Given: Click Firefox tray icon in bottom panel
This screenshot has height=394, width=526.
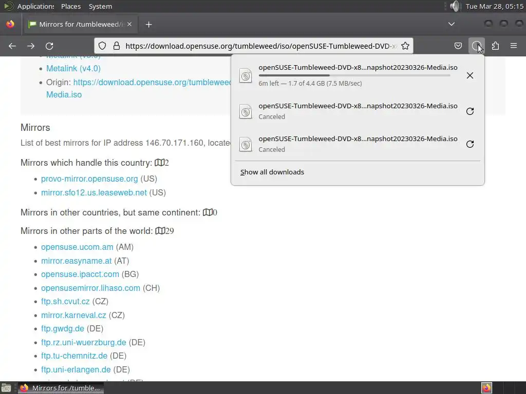Looking at the screenshot, I should click(x=486, y=388).
